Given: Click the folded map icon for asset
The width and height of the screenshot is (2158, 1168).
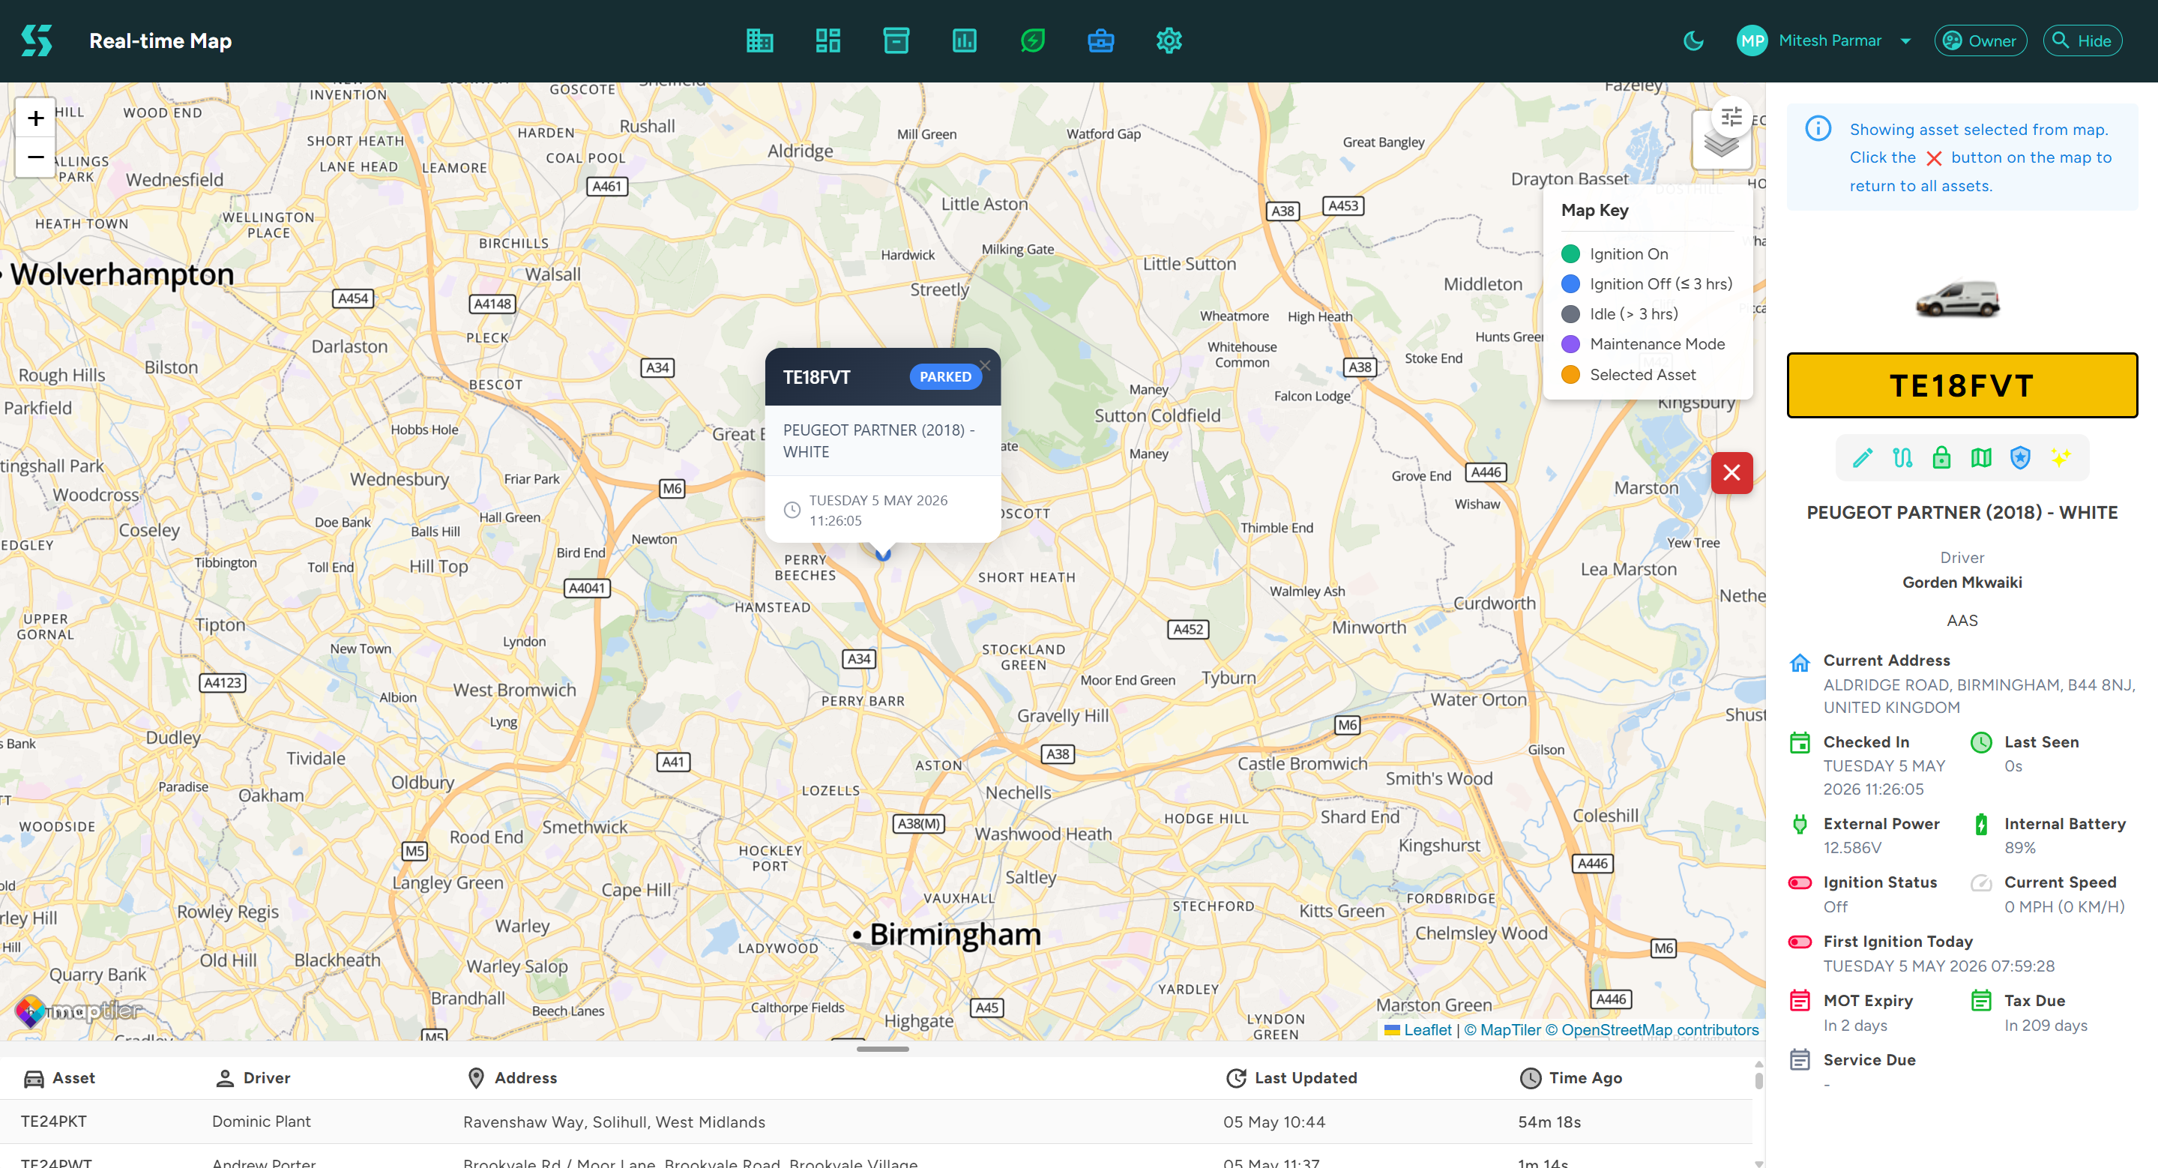Looking at the screenshot, I should click(x=1980, y=457).
